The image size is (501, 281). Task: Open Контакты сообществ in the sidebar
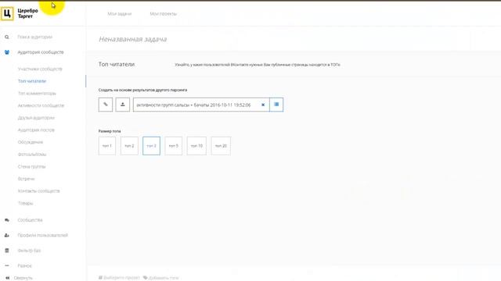pyautogui.click(x=38, y=190)
